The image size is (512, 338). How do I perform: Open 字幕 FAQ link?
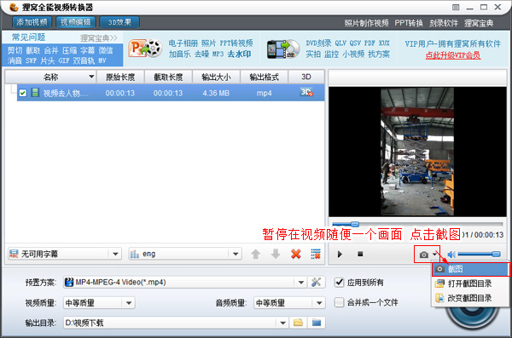pos(88,50)
